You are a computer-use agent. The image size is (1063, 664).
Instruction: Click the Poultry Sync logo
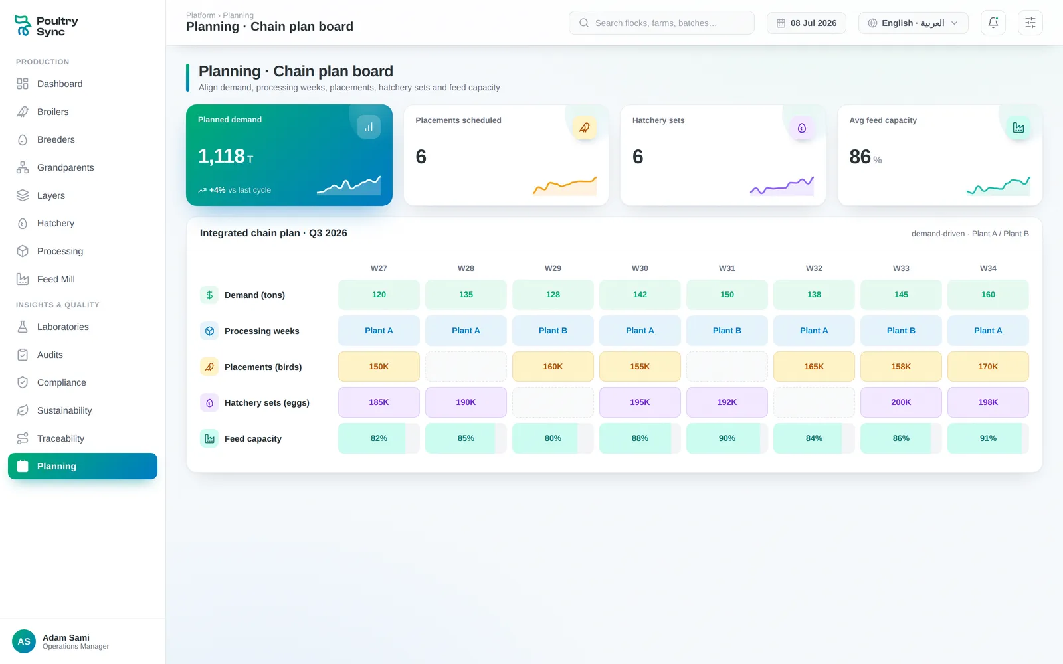coord(47,26)
